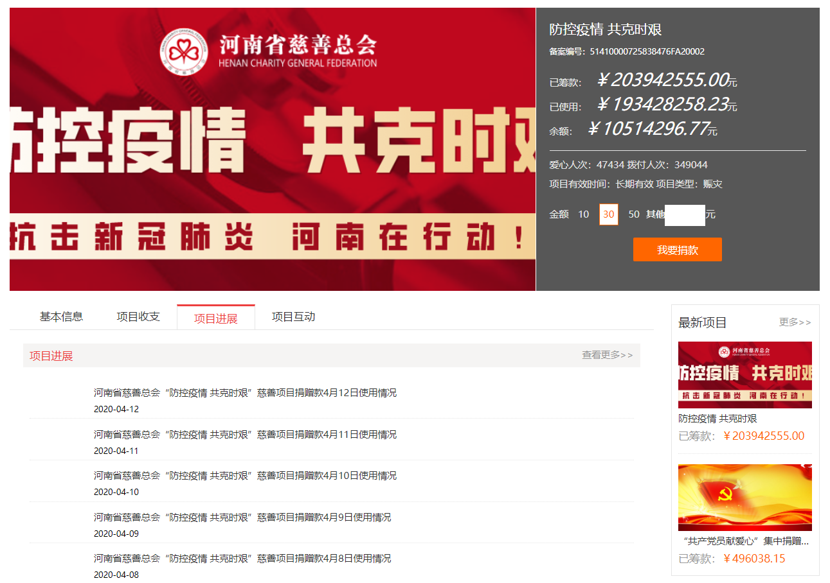Screen dimensions: 830x583
Task: Click the party emblem project thumbnail
Action: pos(744,497)
